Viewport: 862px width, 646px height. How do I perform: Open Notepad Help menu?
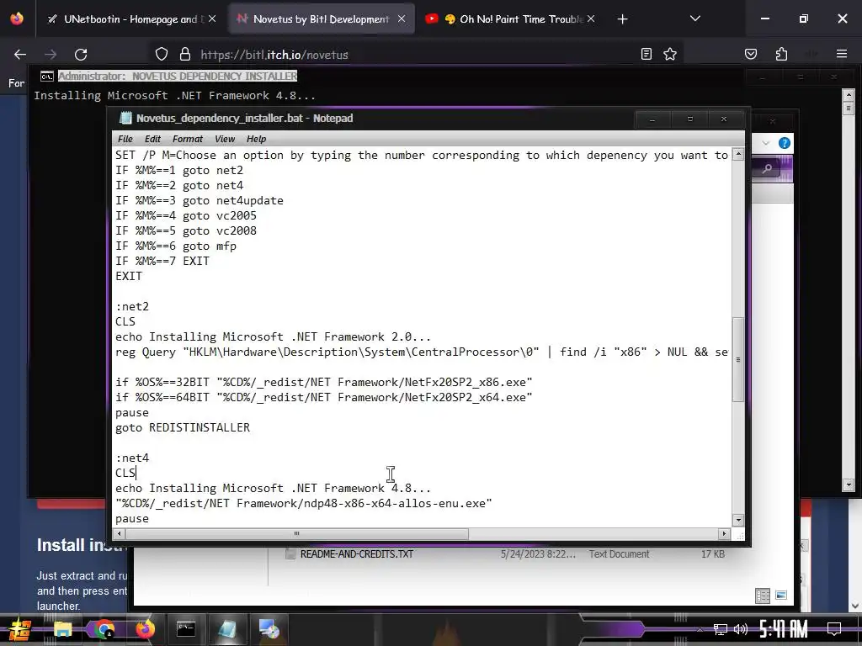click(256, 139)
